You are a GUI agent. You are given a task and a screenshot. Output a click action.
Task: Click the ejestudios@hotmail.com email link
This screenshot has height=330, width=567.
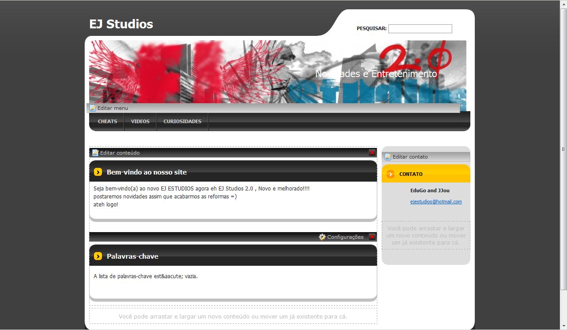[436, 202]
